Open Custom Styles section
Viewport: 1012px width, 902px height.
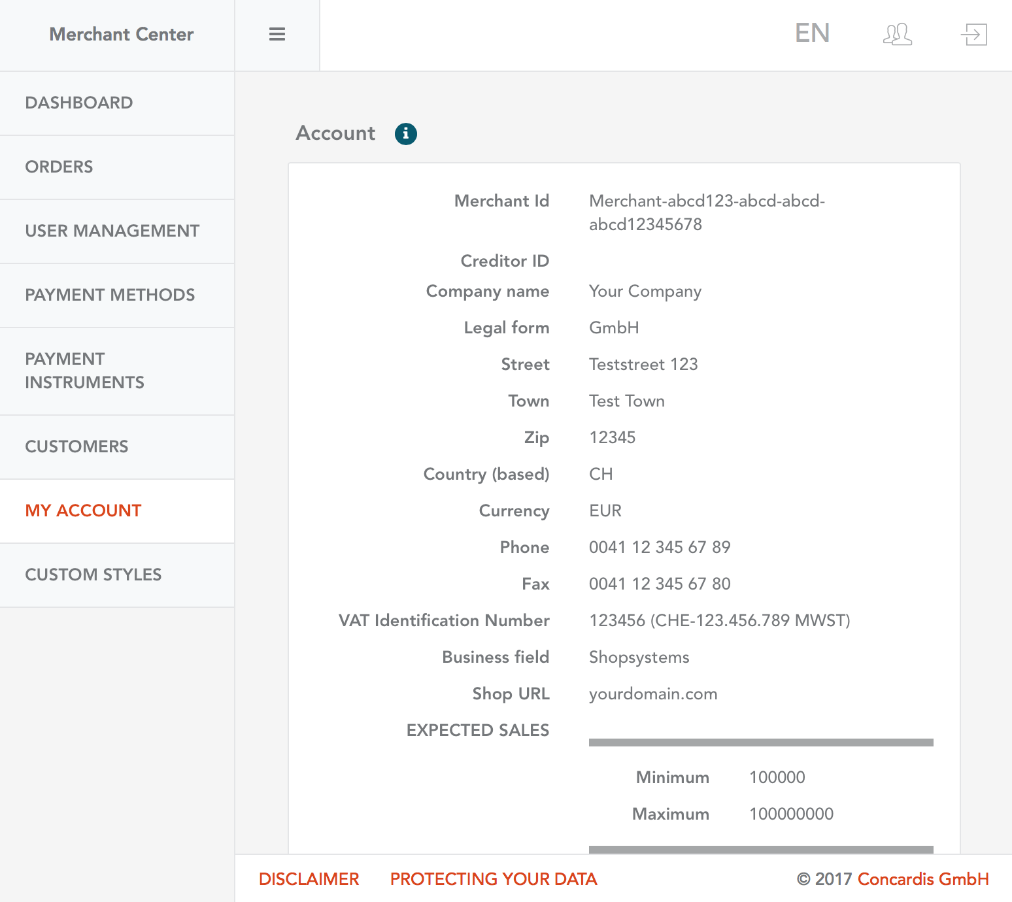click(x=93, y=575)
